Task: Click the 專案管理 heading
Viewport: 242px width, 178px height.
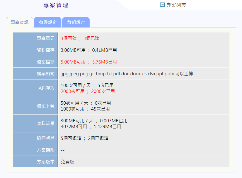Action: click(x=56, y=5)
